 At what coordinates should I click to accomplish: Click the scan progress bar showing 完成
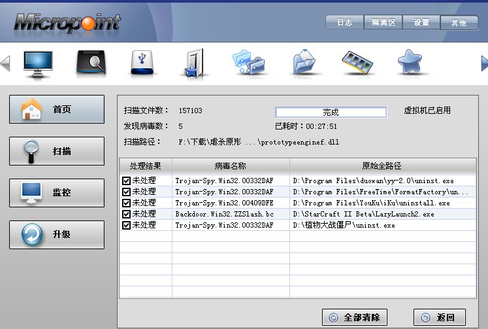pyautogui.click(x=330, y=112)
